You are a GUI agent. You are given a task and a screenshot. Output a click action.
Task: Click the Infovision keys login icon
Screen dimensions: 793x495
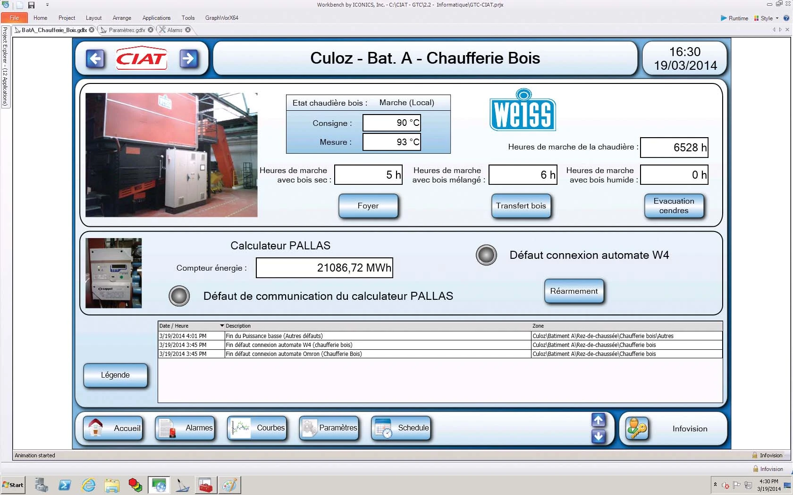pyautogui.click(x=637, y=429)
